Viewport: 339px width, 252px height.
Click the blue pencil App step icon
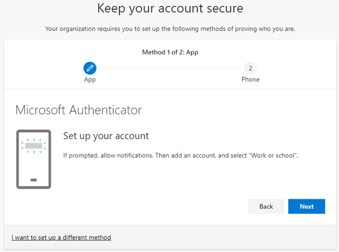tap(90, 68)
